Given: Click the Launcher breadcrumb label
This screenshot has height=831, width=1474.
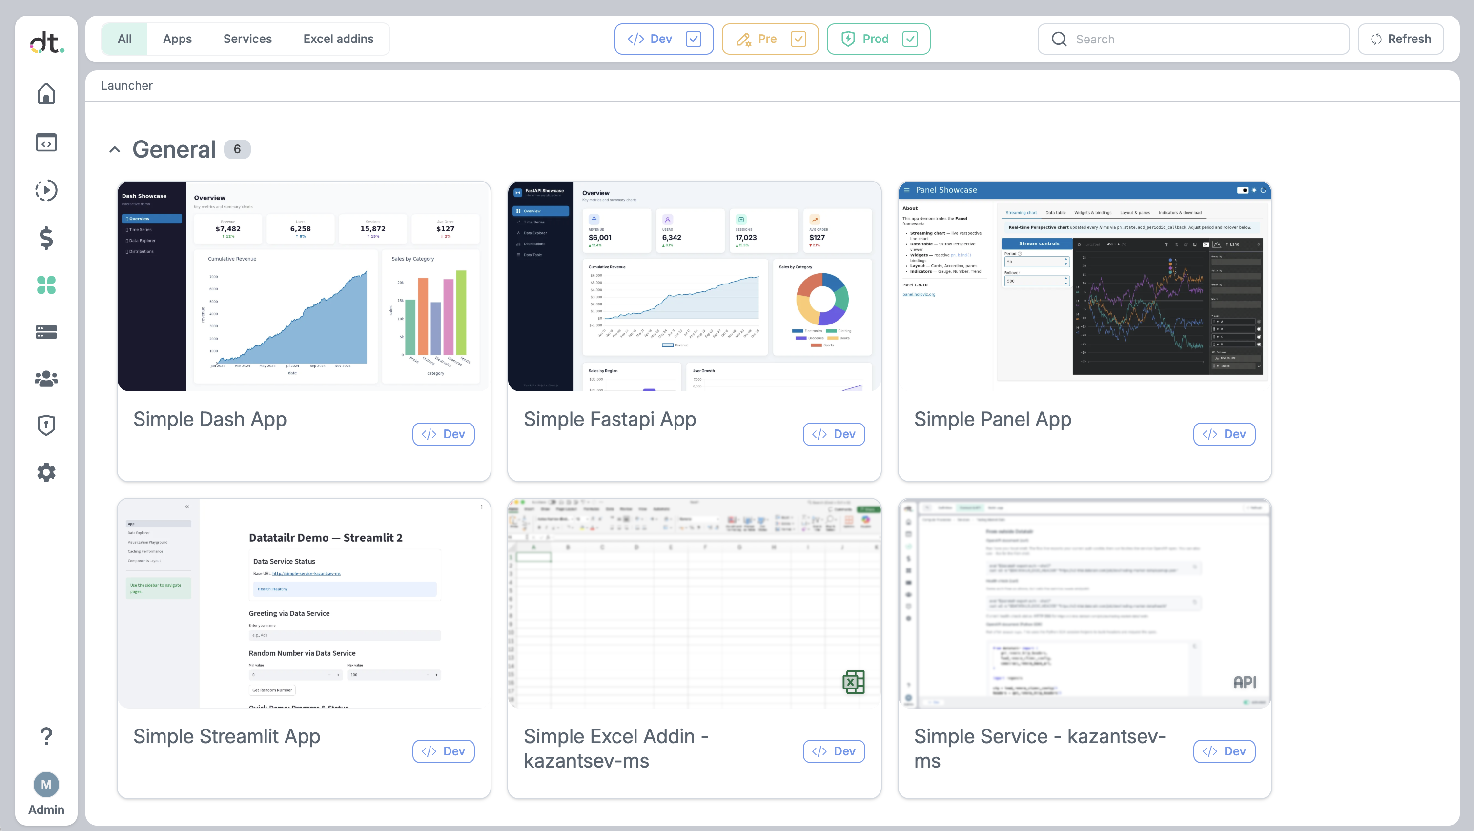Looking at the screenshot, I should pos(127,86).
